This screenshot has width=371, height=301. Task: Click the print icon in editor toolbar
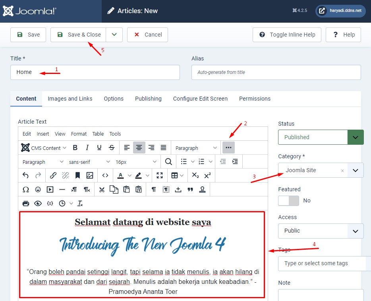point(26,203)
